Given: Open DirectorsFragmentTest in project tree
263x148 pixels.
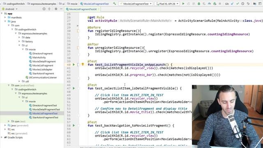Looking at the screenshot, I should (44, 105).
